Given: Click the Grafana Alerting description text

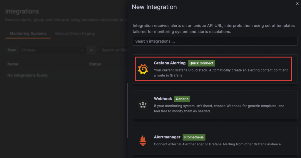Looking at the screenshot, I should tap(221, 73).
